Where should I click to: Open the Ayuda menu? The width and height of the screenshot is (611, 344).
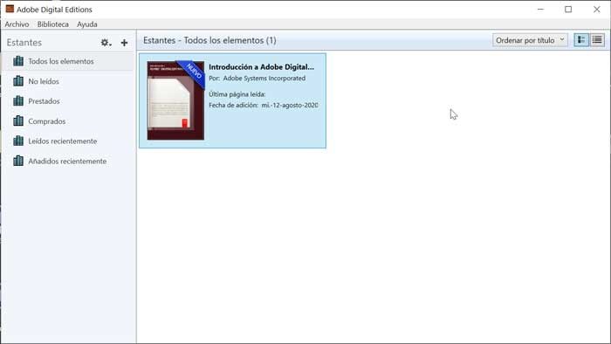click(87, 24)
